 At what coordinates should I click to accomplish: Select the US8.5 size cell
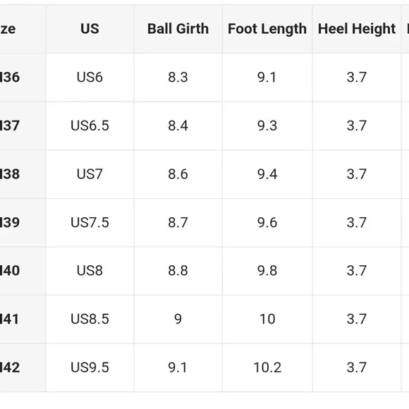(90, 319)
